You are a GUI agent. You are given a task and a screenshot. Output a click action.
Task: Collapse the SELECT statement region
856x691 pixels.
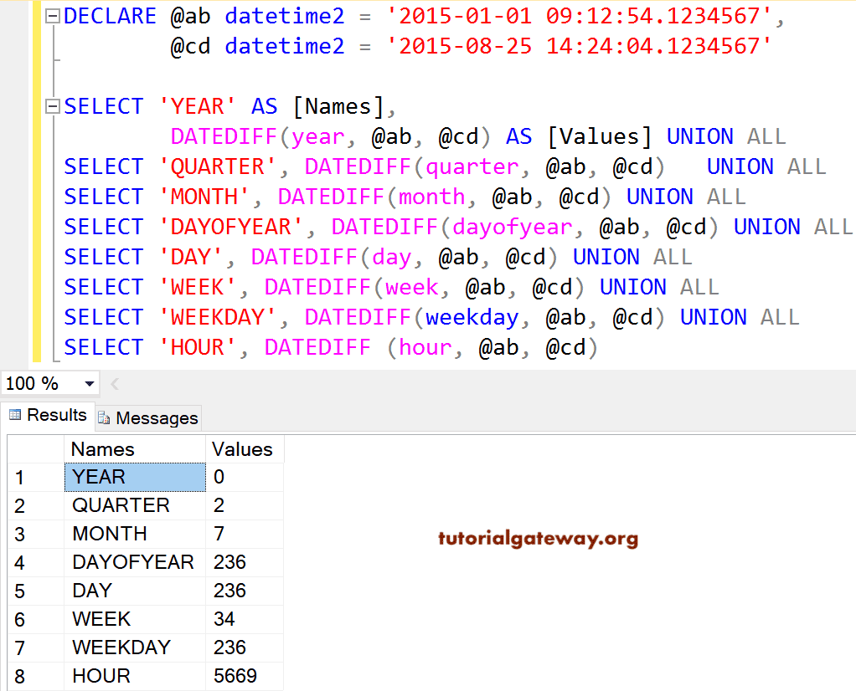click(x=53, y=105)
